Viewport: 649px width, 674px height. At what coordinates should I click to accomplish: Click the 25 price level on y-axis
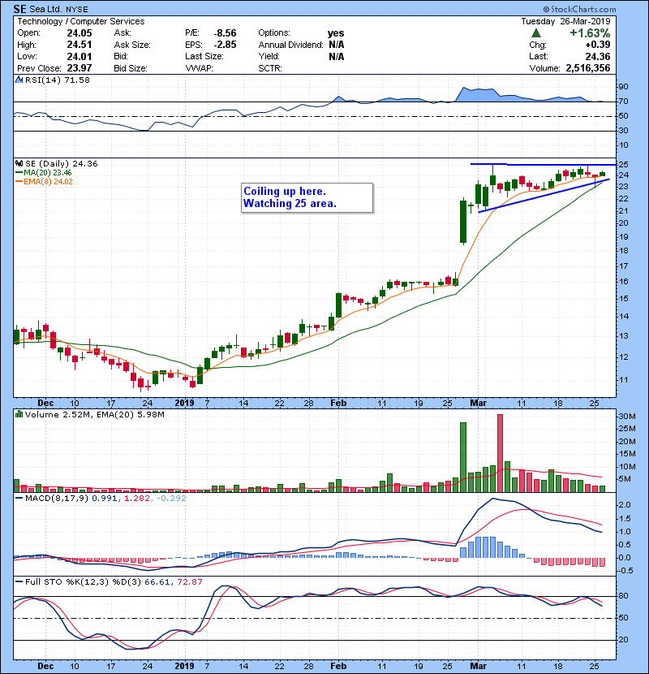(x=623, y=165)
